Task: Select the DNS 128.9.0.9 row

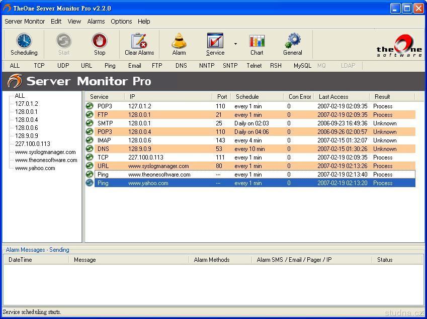Action: (x=201, y=149)
